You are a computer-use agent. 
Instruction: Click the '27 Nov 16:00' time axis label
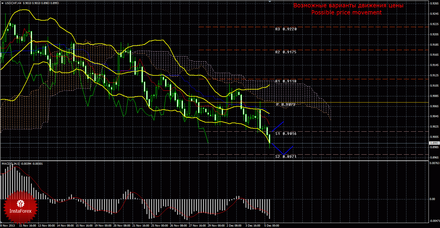pyautogui.click(x=197, y=226)
